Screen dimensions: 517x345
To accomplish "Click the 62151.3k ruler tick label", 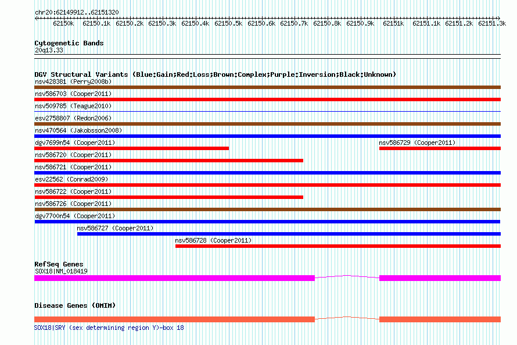I will click(492, 24).
